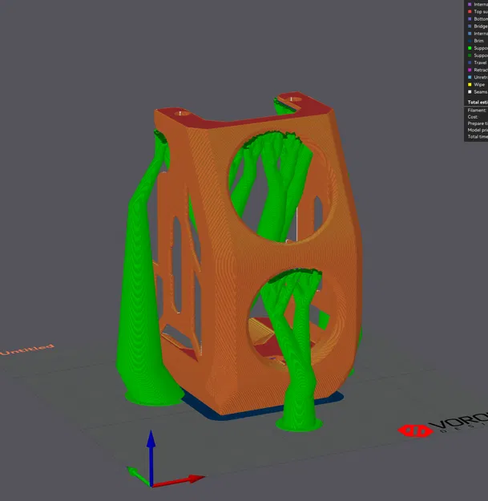Image resolution: width=488 pixels, height=501 pixels.
Task: Click the 'Filament:' statistics label
Action: point(477,111)
